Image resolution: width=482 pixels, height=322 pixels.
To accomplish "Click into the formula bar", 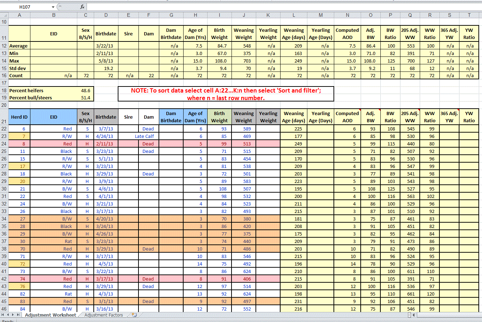I will coord(284,7).
